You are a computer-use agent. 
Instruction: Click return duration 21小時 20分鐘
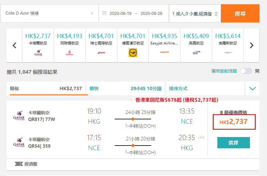[141, 139]
